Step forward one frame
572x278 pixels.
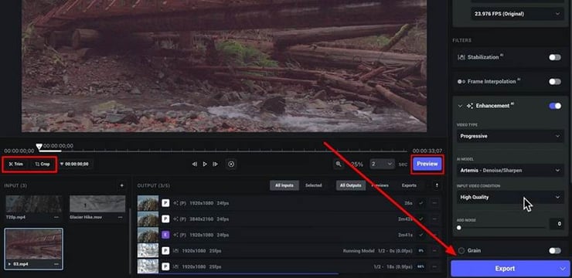pos(215,164)
